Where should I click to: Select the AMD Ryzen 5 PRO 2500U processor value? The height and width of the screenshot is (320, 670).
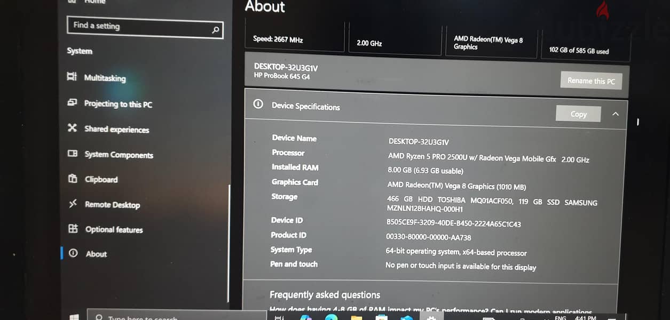coord(488,158)
